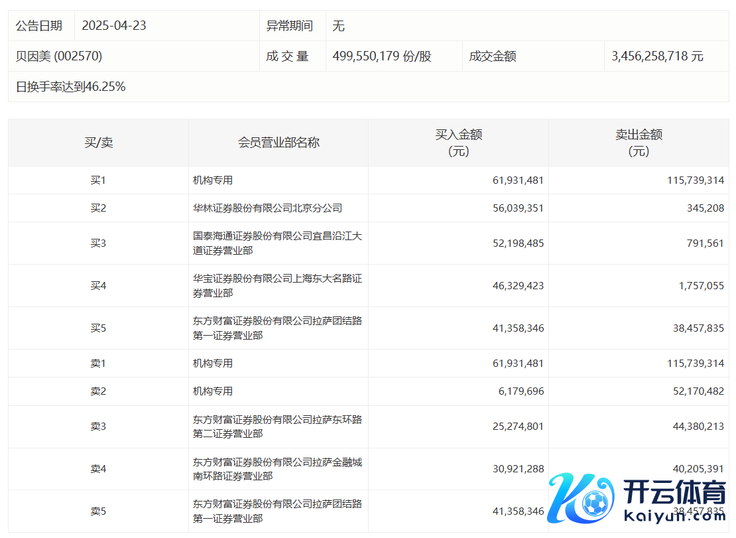
Task: Click the 买入金额(元) column header
Action: (458, 143)
